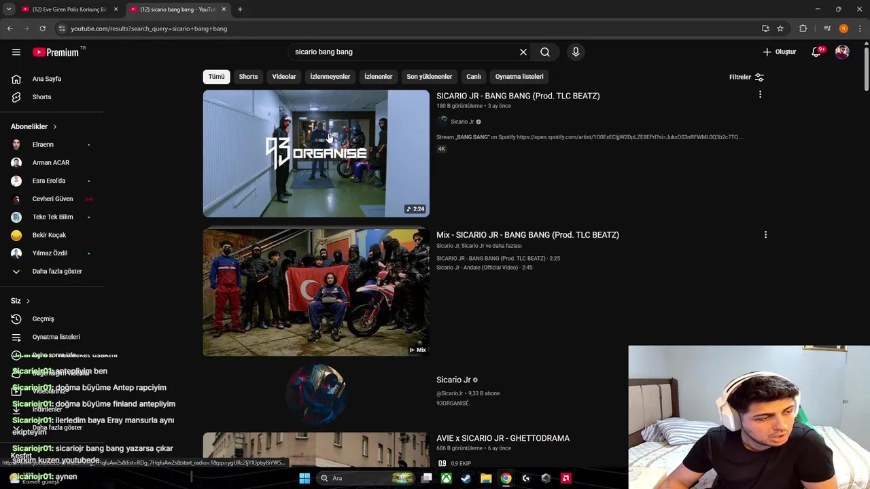Screen dimensions: 870x489
Task: Open the Windows Start menu
Action: 304,478
